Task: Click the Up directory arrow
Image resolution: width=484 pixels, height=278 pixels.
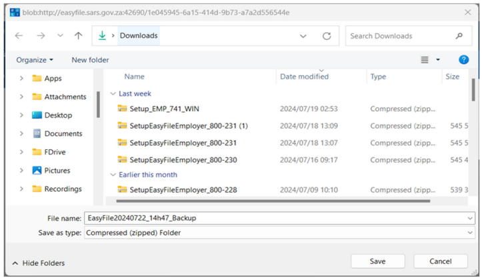Action: click(79, 36)
